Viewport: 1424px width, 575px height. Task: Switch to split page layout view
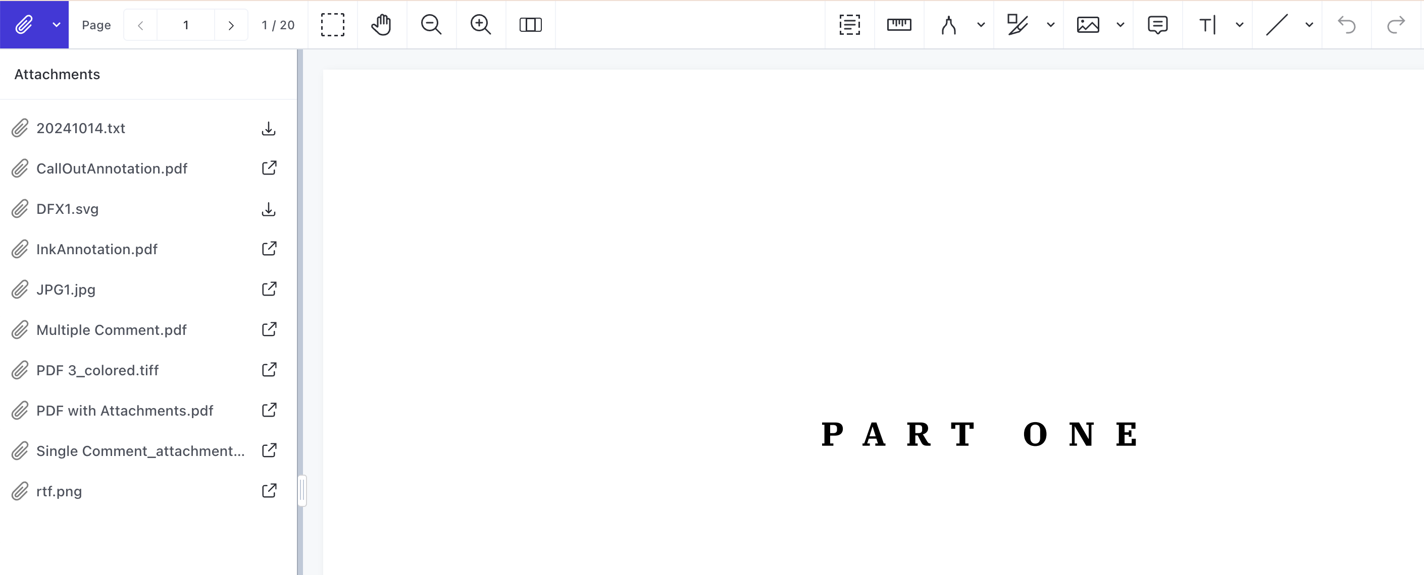click(530, 24)
